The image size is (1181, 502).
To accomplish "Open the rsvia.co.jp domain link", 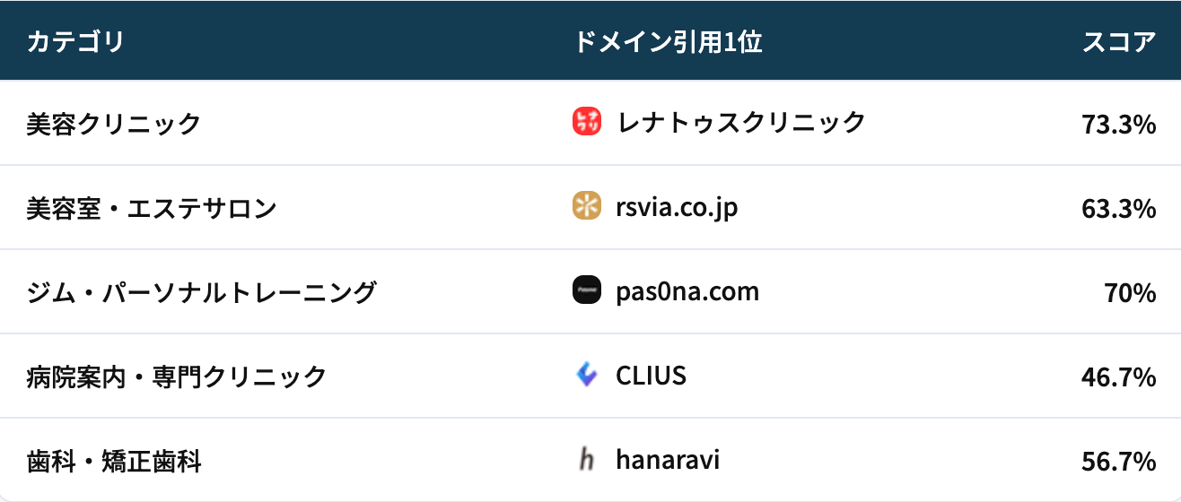I will point(677,207).
